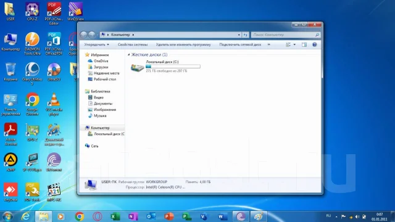Launch AnyDesk desktop shortcut

(x=10, y=192)
